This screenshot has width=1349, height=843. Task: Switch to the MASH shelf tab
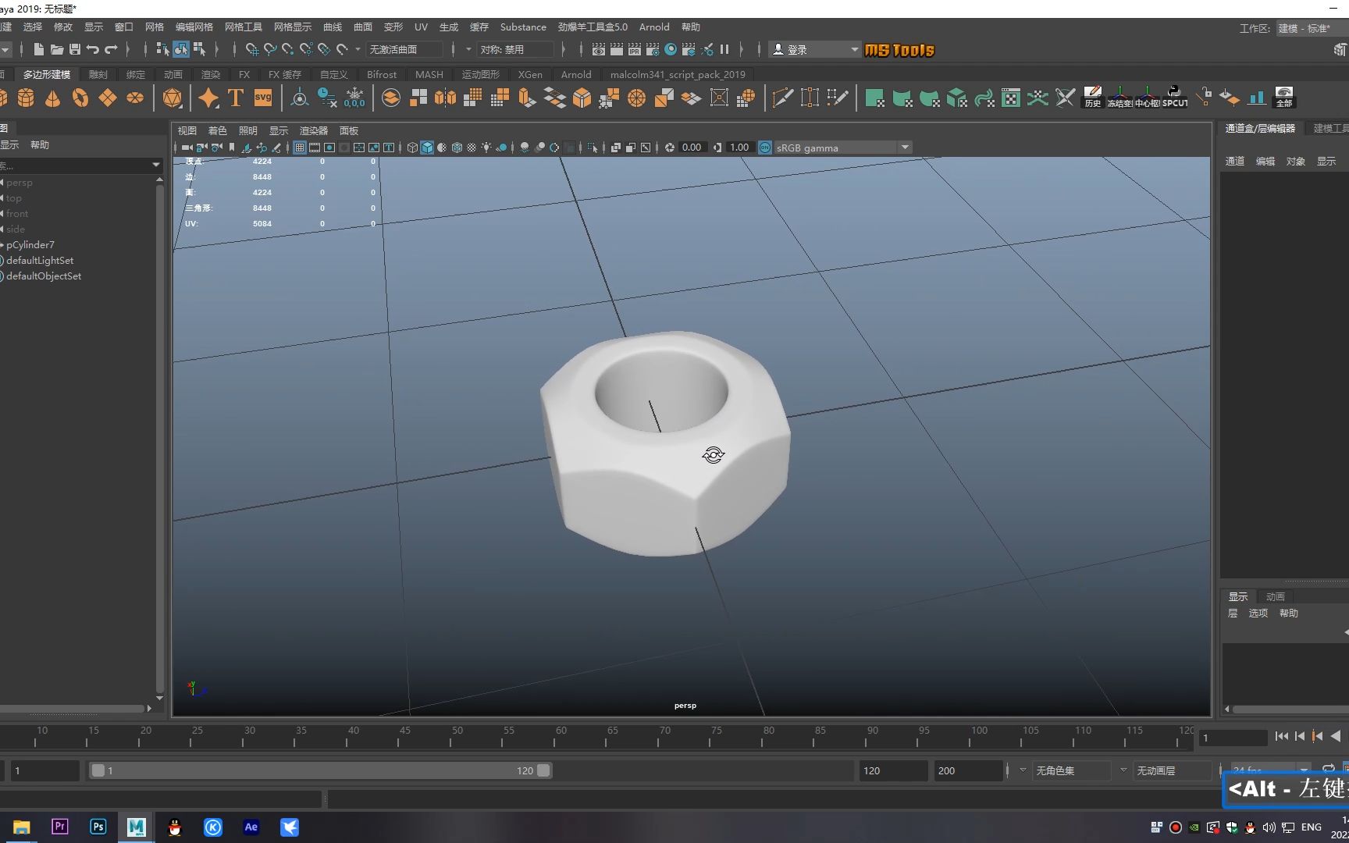point(429,74)
